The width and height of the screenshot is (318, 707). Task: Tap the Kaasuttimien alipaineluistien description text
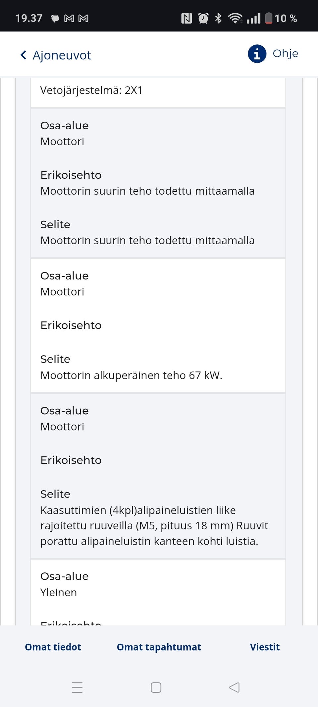[154, 525]
